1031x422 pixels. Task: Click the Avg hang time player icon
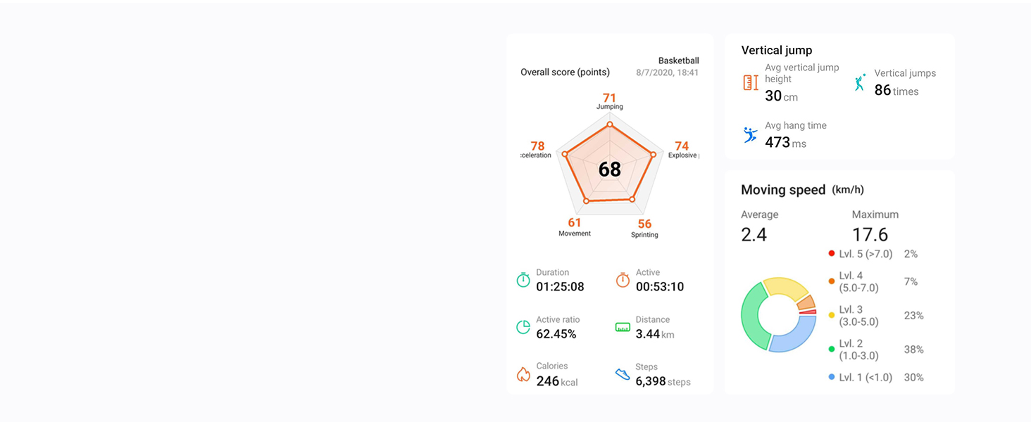click(x=751, y=135)
